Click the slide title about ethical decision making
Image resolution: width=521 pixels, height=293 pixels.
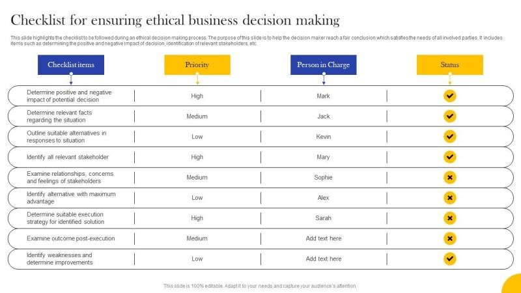click(x=175, y=20)
